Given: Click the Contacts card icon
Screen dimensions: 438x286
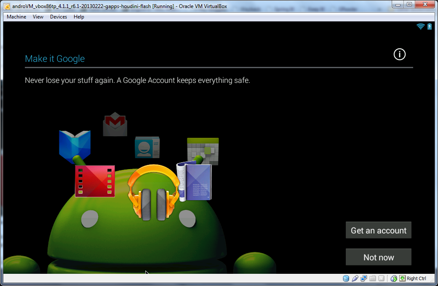Looking at the screenshot, I should [x=147, y=147].
